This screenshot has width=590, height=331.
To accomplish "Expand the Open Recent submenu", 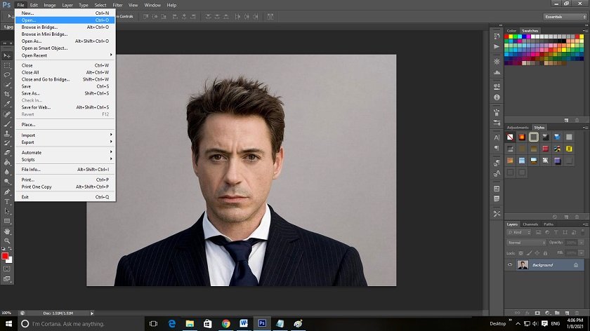I will click(65, 55).
